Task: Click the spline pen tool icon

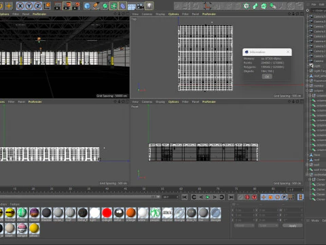Action: coord(96,6)
